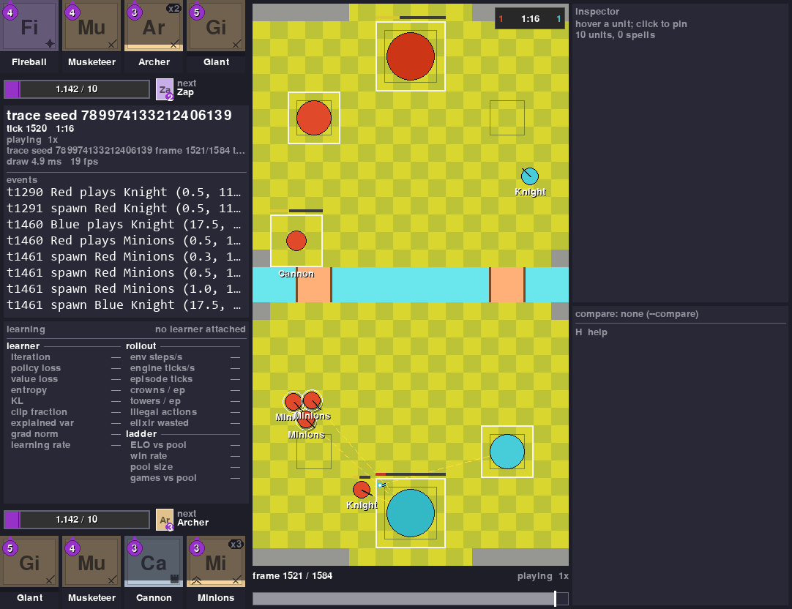This screenshot has width=792, height=609.
Task: Click the trace seed title text
Action: point(119,115)
